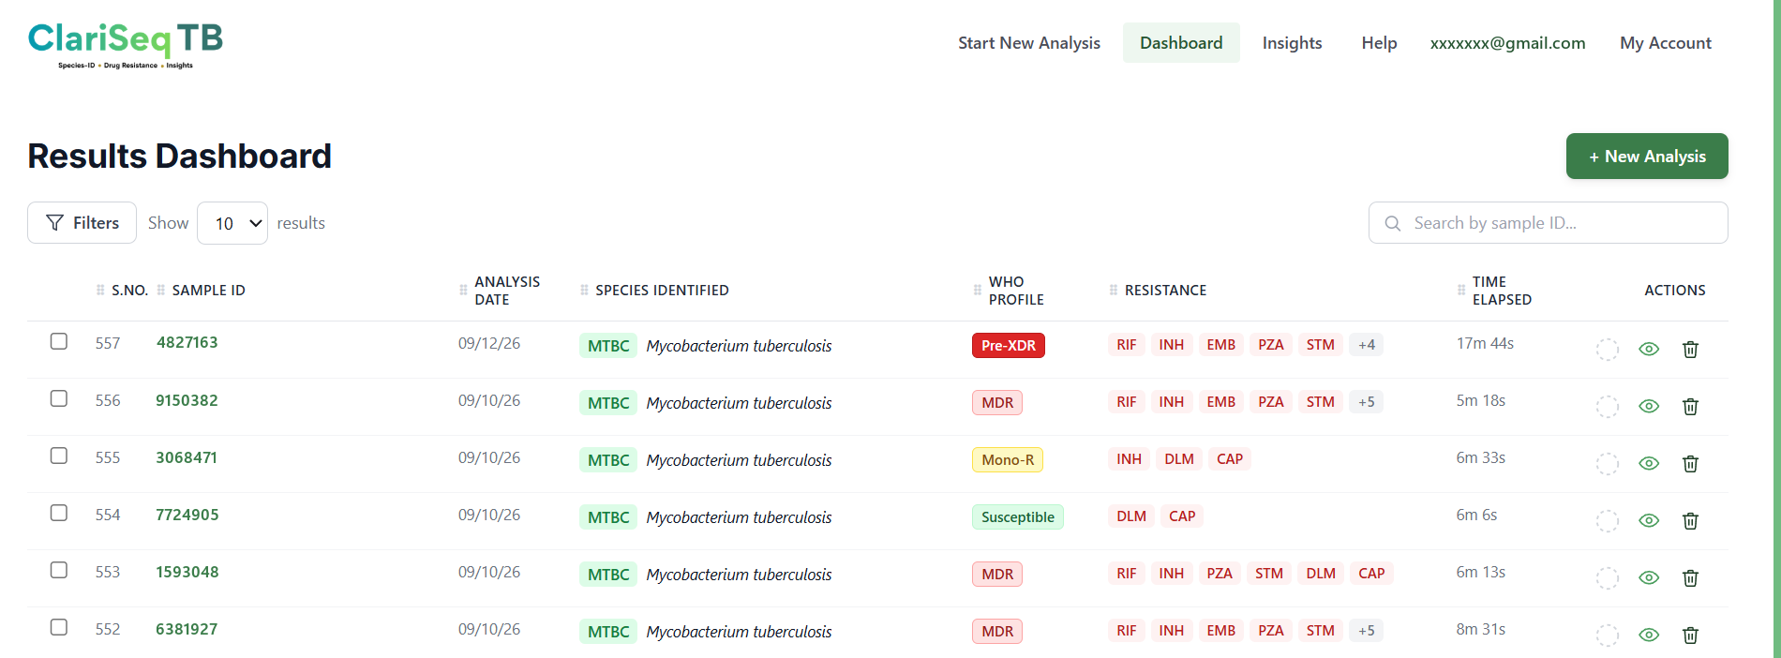This screenshot has height=658, width=1781.
Task: Click dashed circle icon in row 554
Action: pyautogui.click(x=1608, y=520)
